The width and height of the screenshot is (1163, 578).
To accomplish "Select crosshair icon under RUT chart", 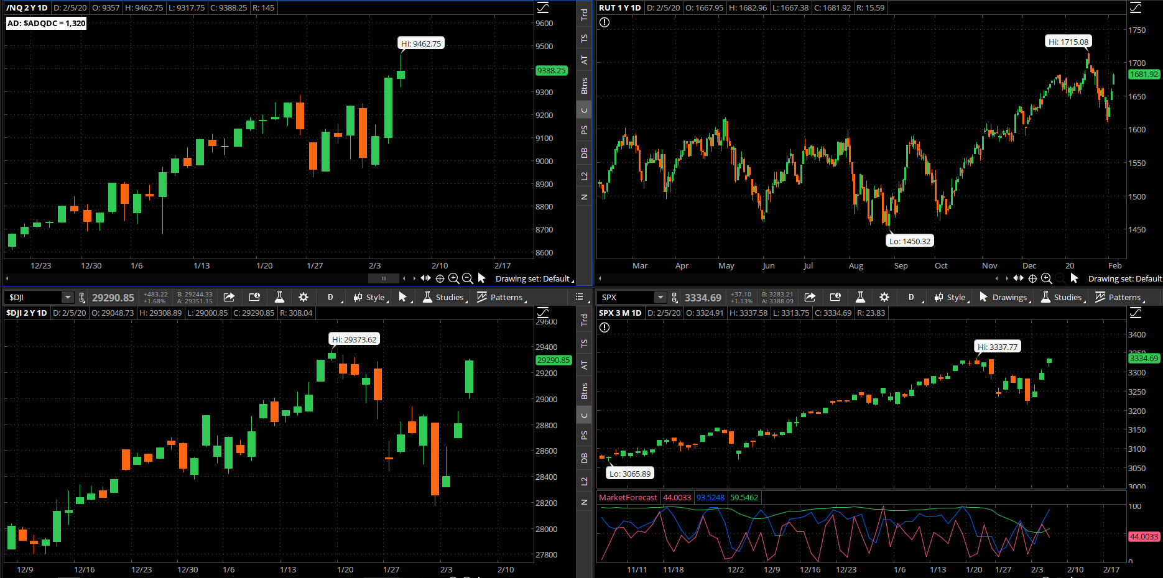I will pos(1032,278).
